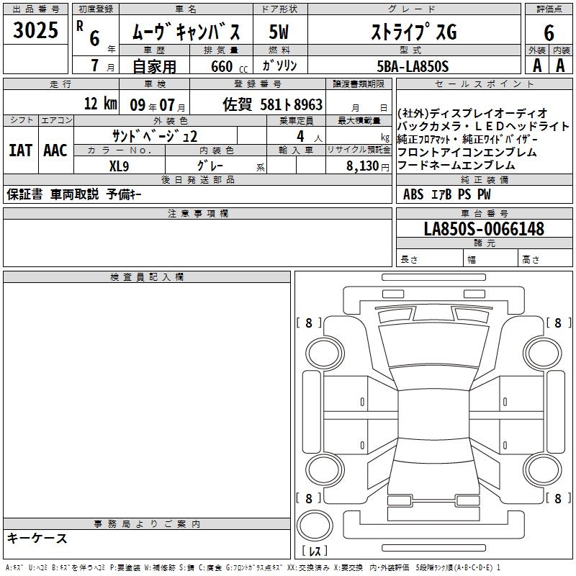
Task: Select the chassis number LA850S-0066148
Action: [484, 229]
